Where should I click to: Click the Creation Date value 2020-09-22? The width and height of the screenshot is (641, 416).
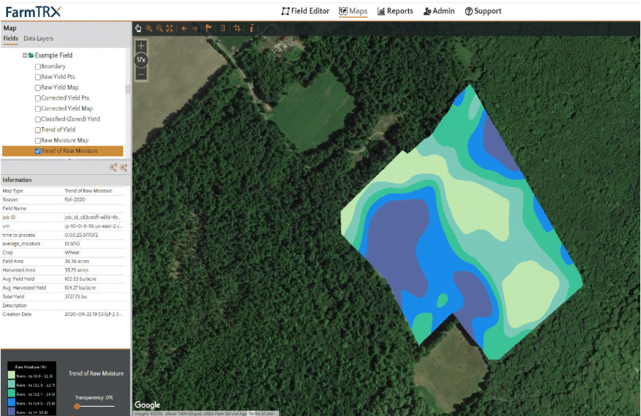point(93,314)
